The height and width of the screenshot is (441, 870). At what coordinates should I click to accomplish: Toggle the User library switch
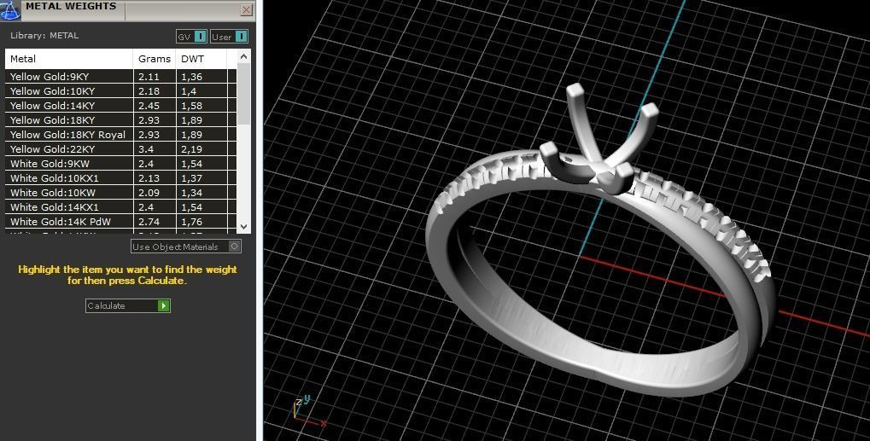[229, 37]
